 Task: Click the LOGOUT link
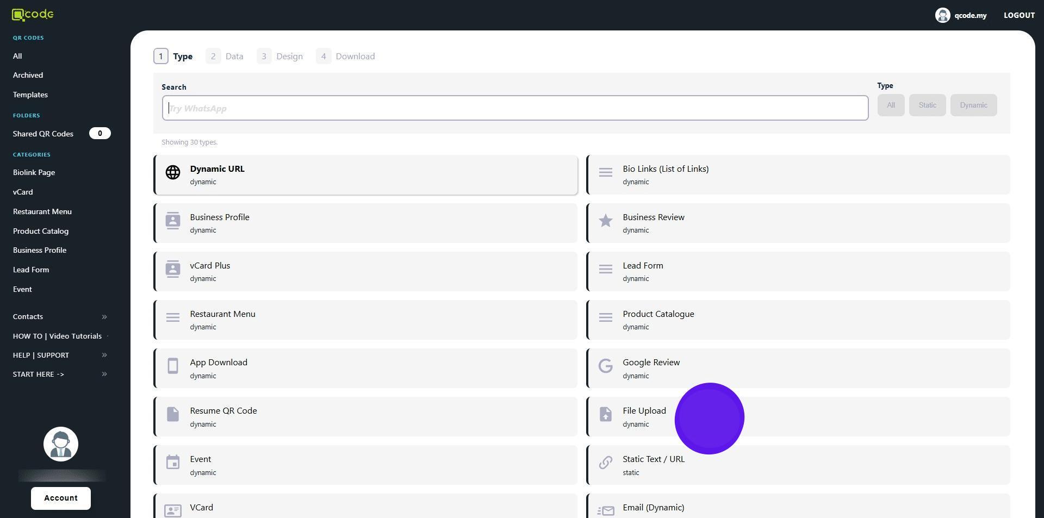(1018, 15)
